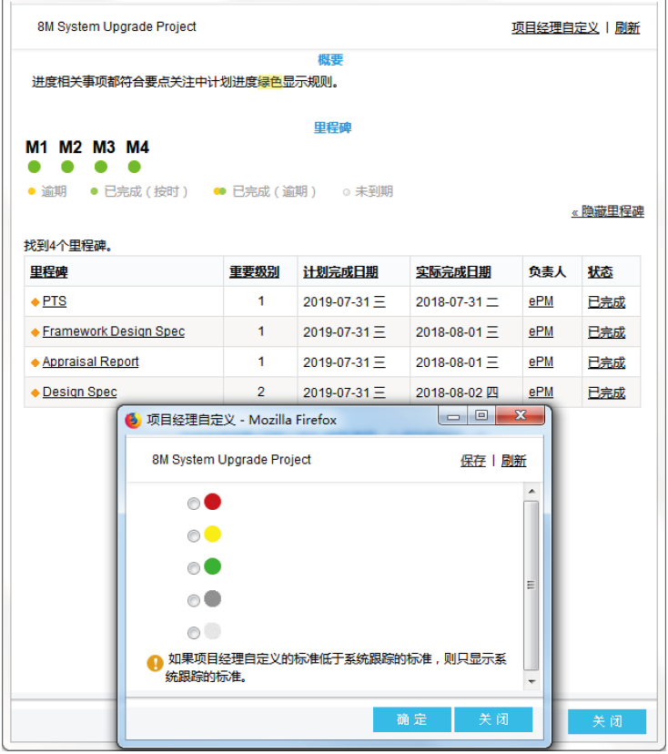Click the 确定 button in the popup
The width and height of the screenshot is (668, 754).
coord(412,719)
